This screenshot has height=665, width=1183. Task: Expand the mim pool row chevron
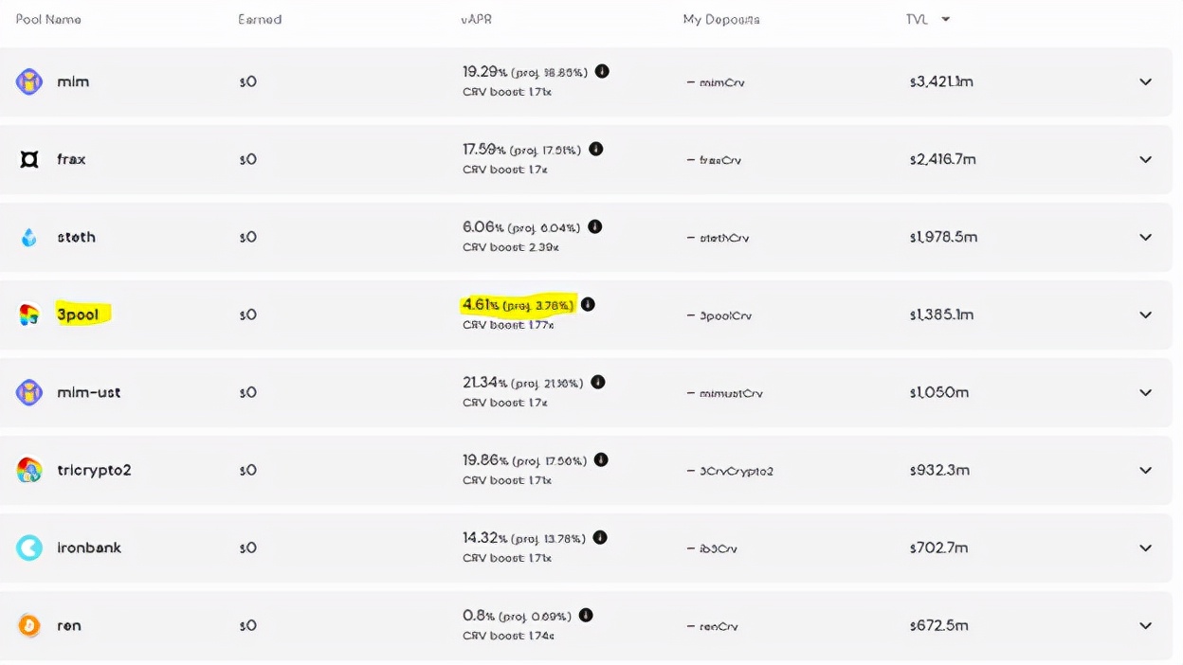(x=1145, y=81)
